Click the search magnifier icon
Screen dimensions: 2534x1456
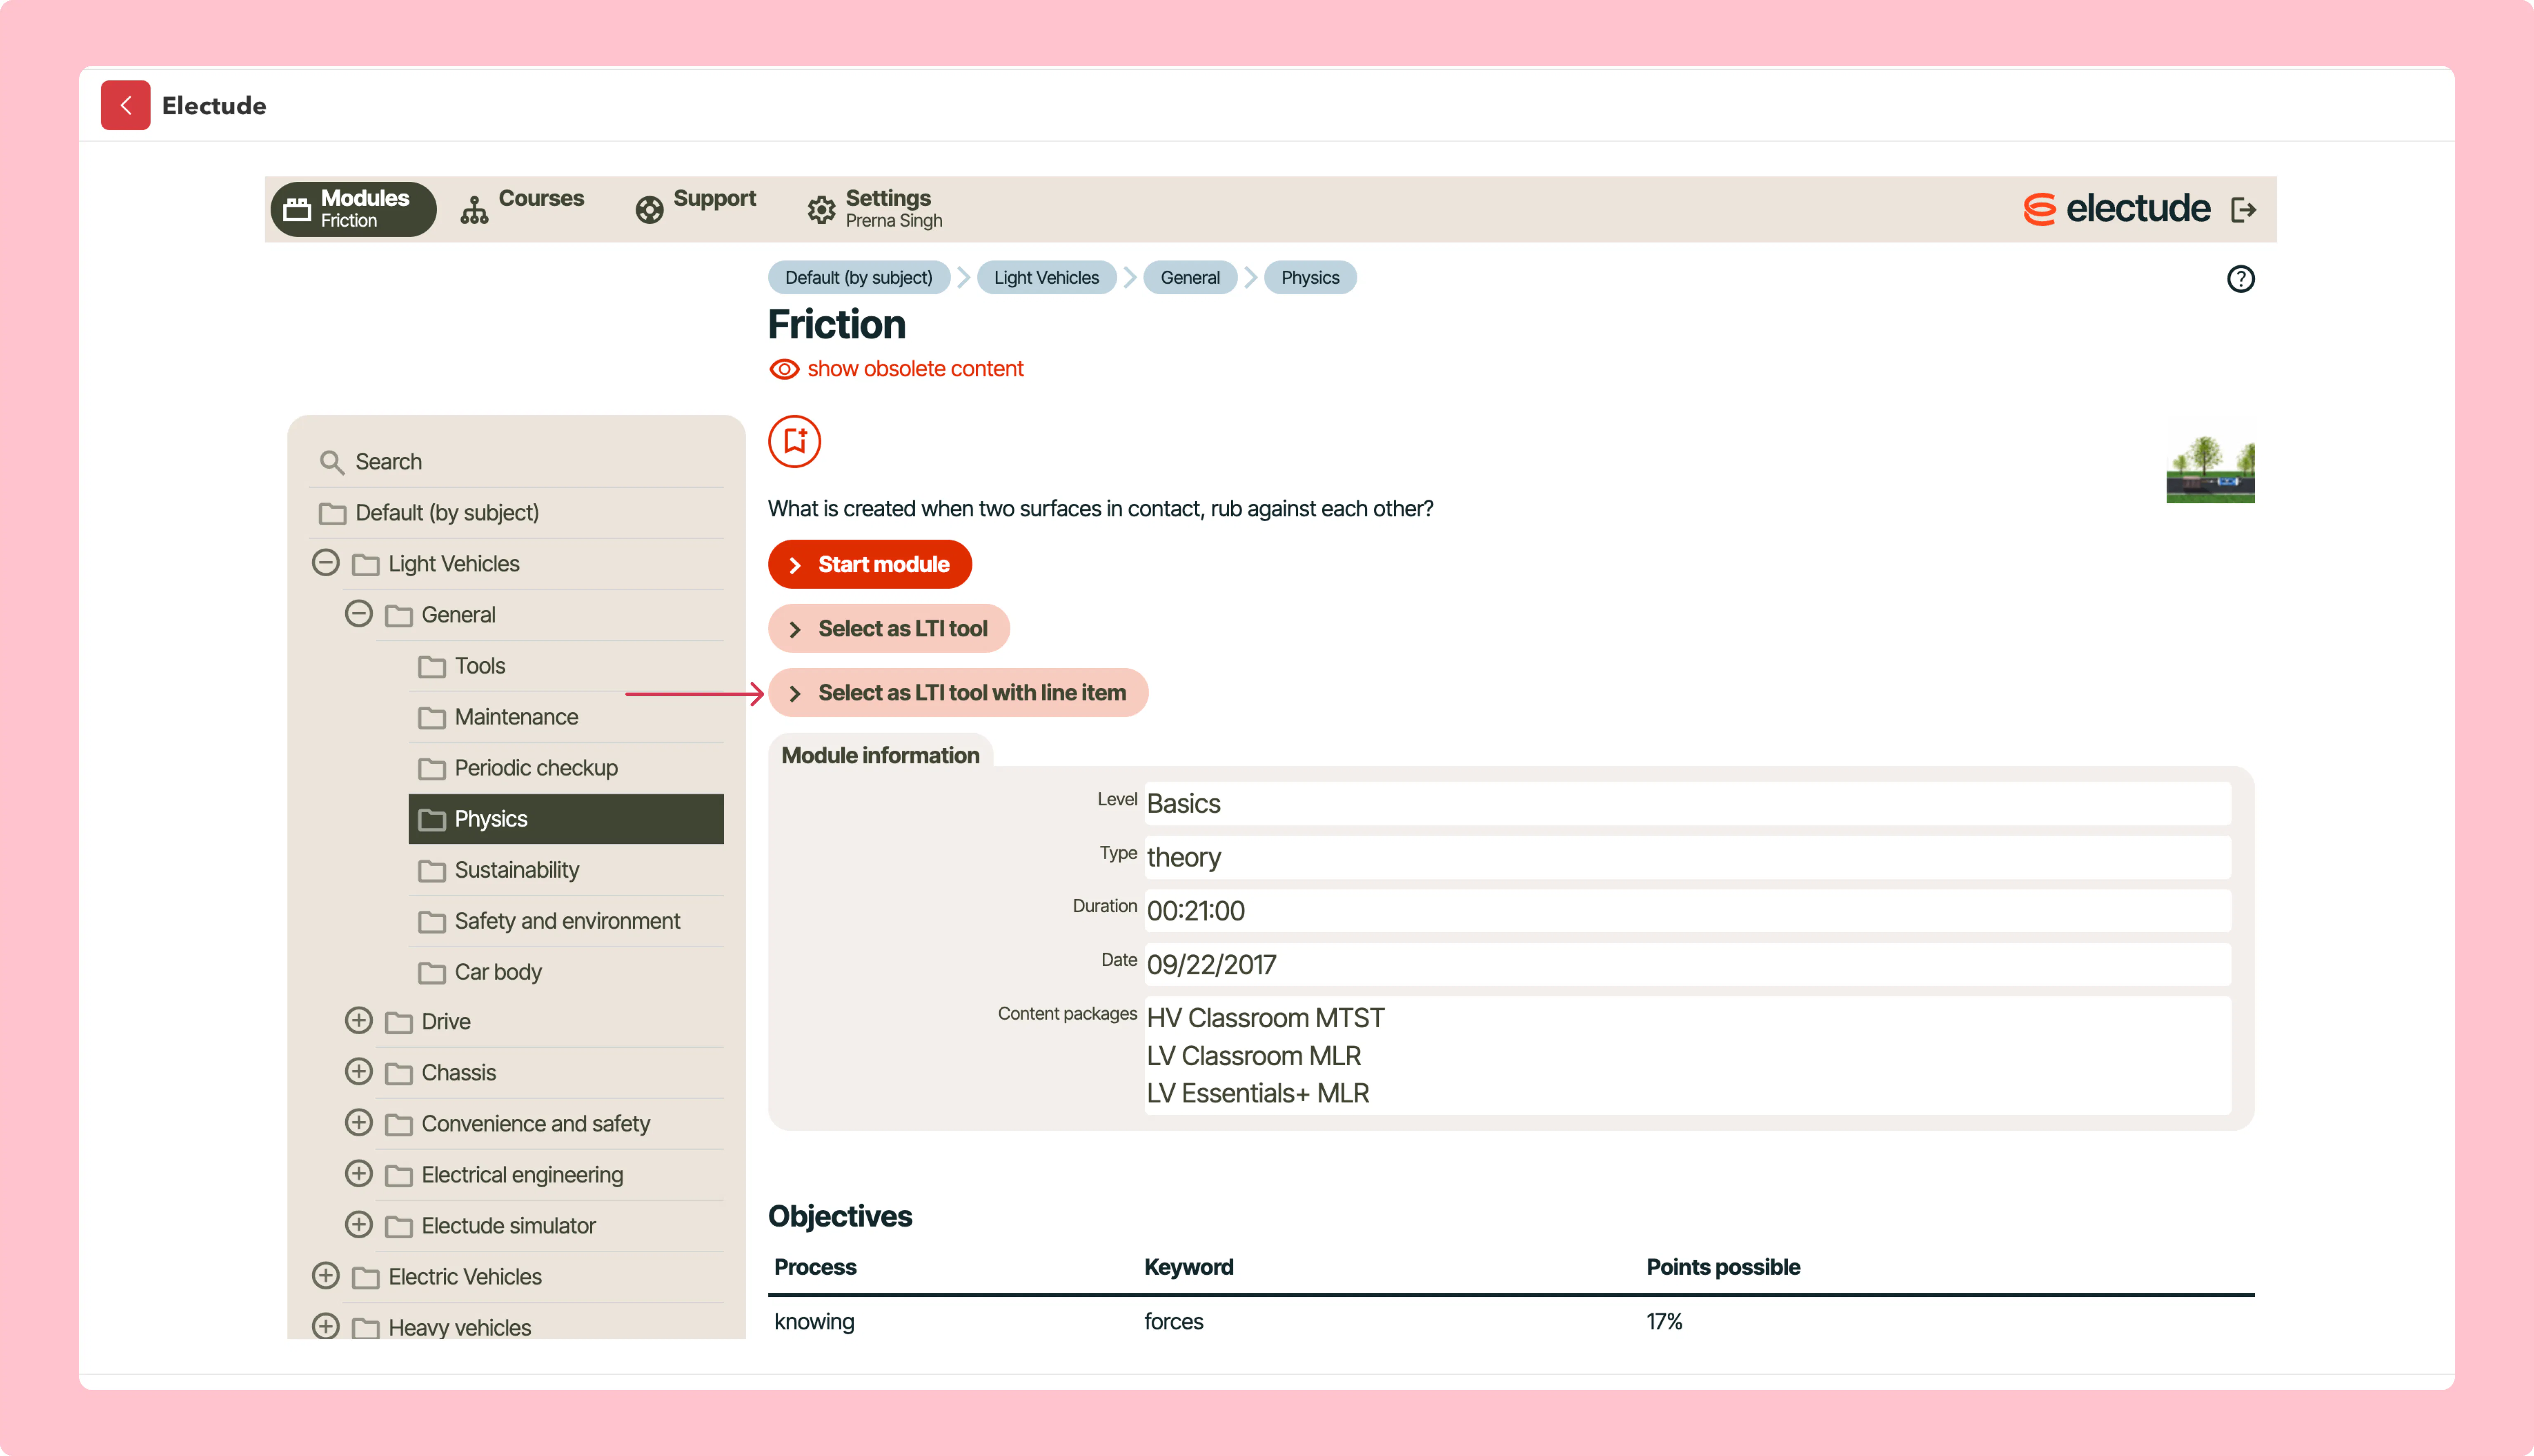331,462
